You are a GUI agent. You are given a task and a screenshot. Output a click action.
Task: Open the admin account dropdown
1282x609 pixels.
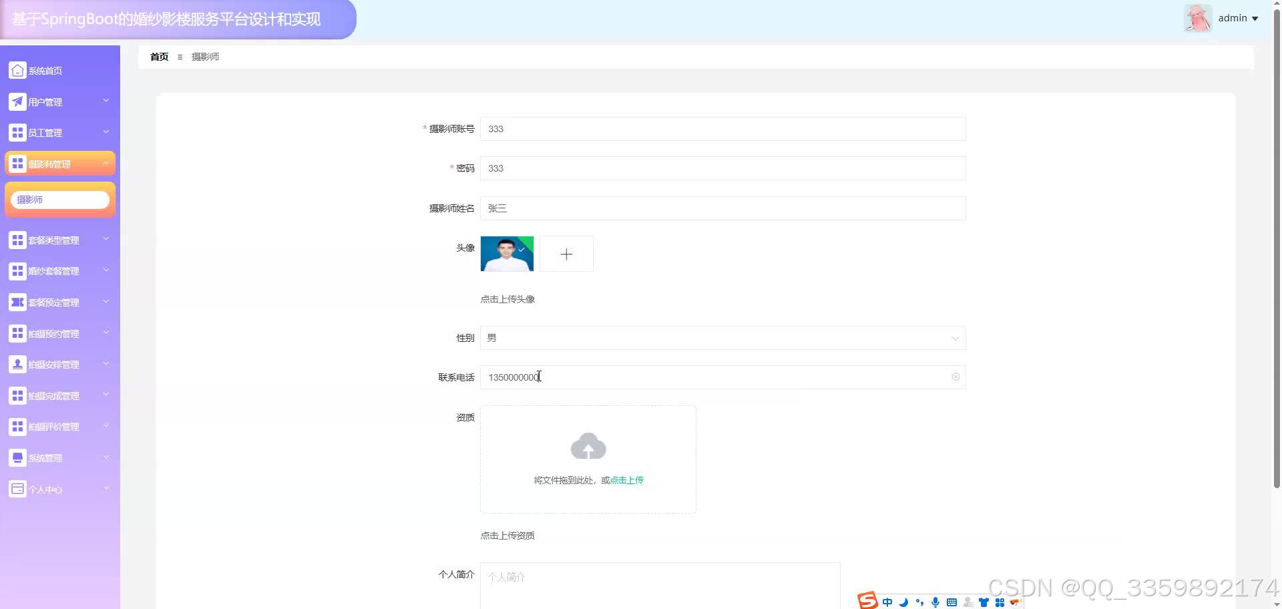point(1237,17)
